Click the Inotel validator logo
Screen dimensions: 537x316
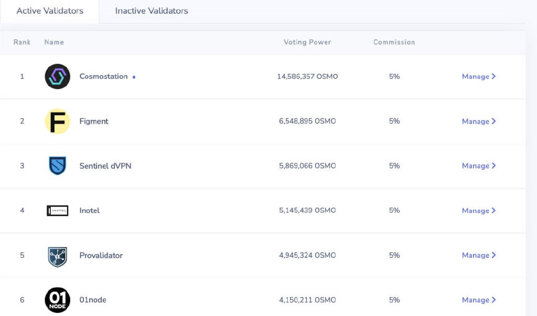(58, 211)
